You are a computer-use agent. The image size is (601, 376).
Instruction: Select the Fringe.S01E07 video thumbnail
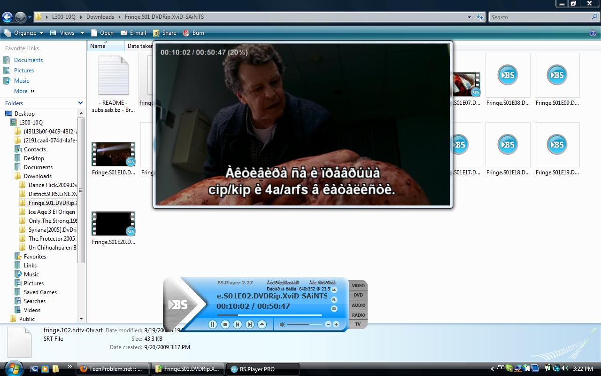click(466, 85)
